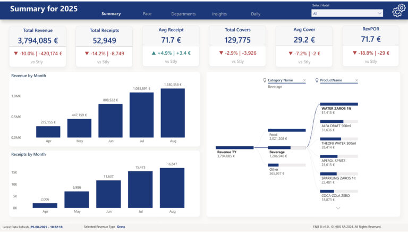
Task: Click the RevPOR KPI card
Action: [x=370, y=46]
